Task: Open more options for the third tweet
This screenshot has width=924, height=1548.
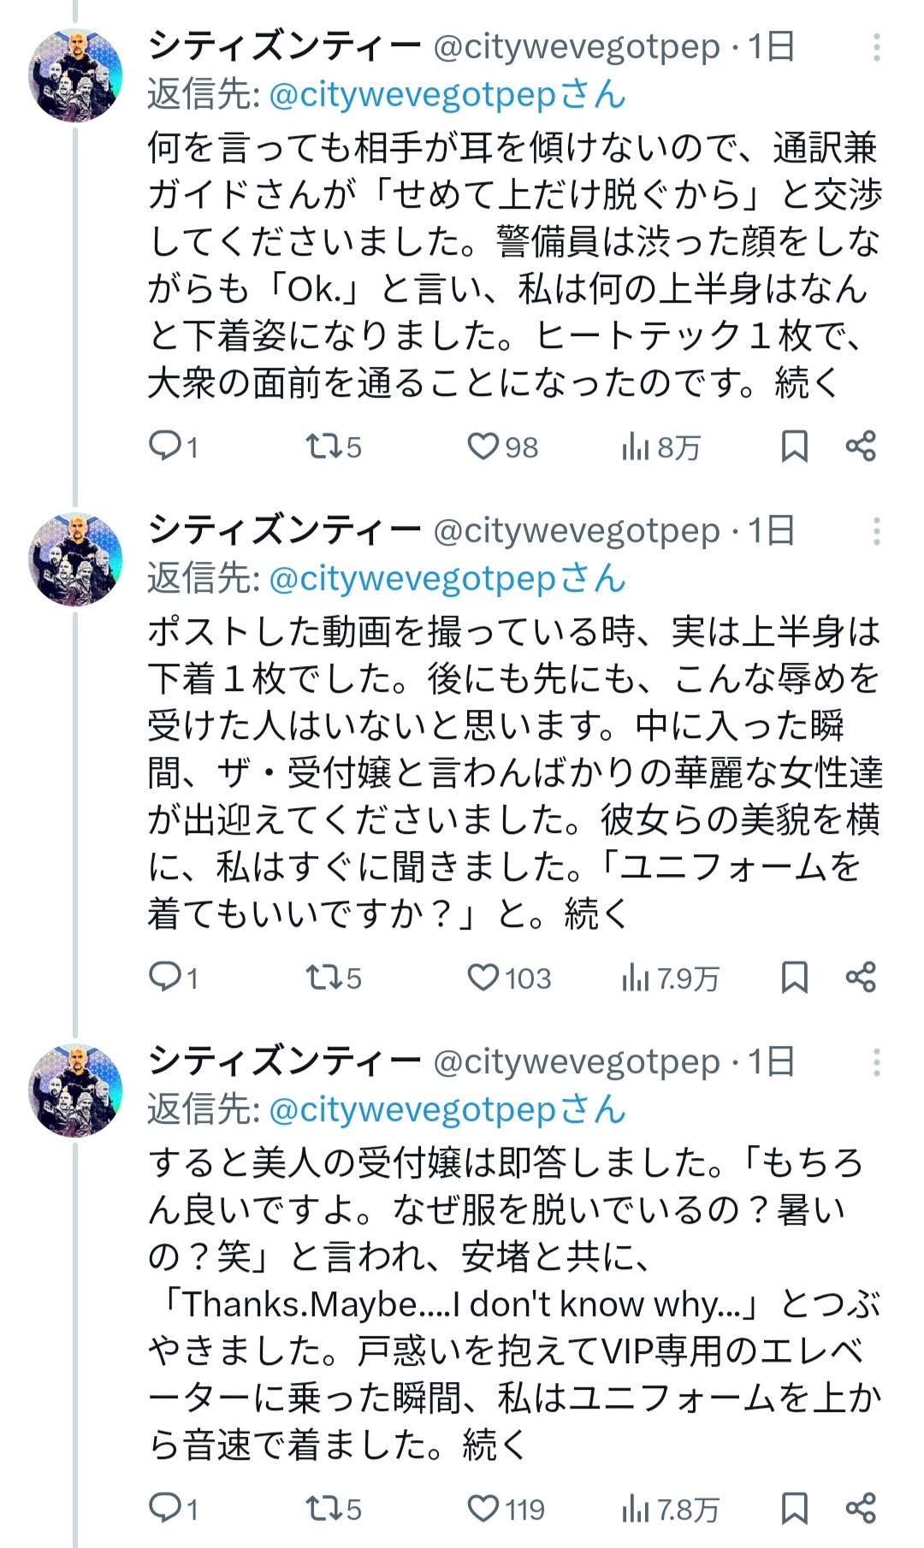Action: (876, 1063)
